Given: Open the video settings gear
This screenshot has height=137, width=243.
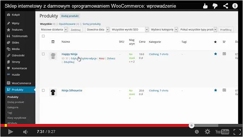Looking at the screenshot, I should point(208,132).
